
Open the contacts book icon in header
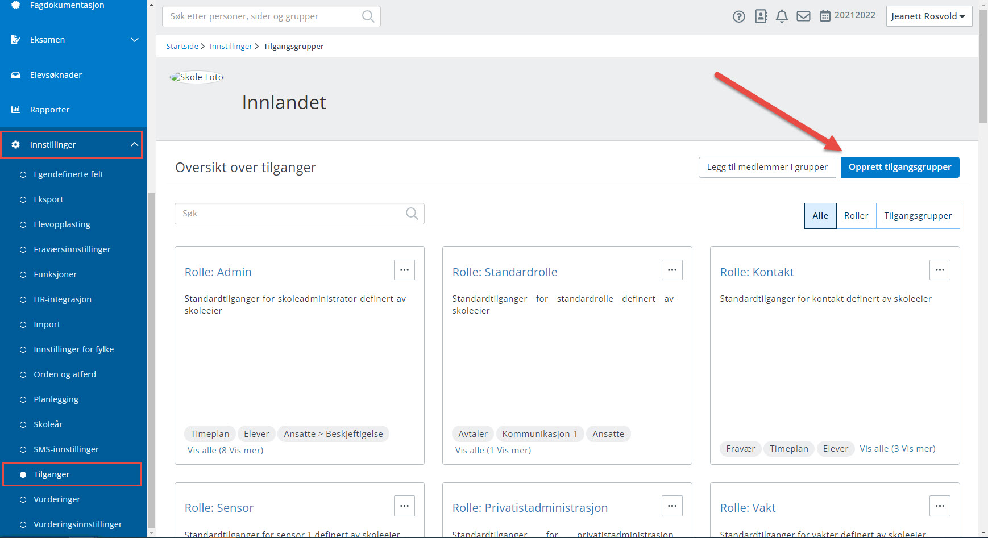(x=761, y=16)
